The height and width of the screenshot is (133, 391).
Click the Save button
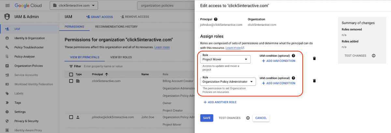pyautogui.click(x=207, y=118)
